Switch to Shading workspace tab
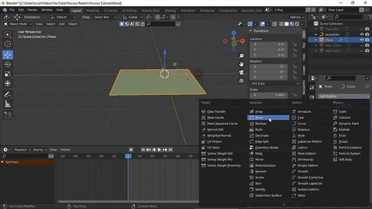372x209 pixels. [170, 10]
